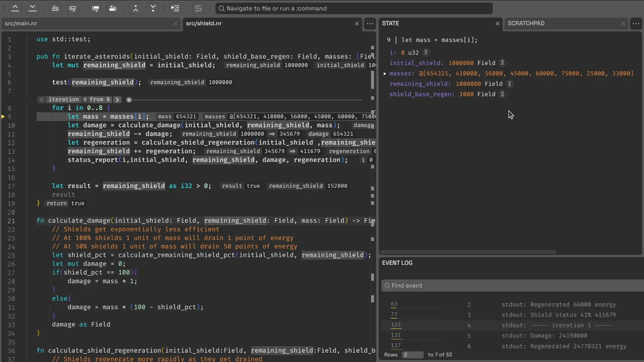Go to previous loop iteration with left chevron
644x362 pixels.
click(42, 100)
